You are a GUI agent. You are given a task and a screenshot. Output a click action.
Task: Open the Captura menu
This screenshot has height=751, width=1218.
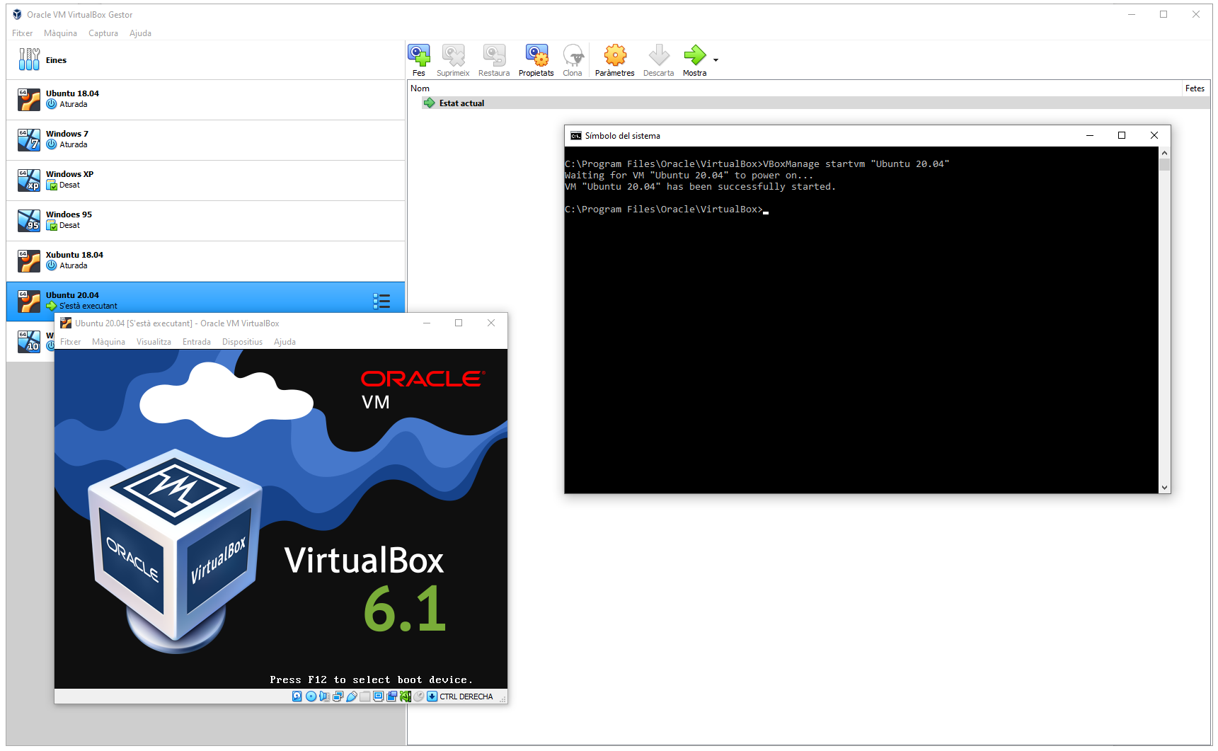103,33
